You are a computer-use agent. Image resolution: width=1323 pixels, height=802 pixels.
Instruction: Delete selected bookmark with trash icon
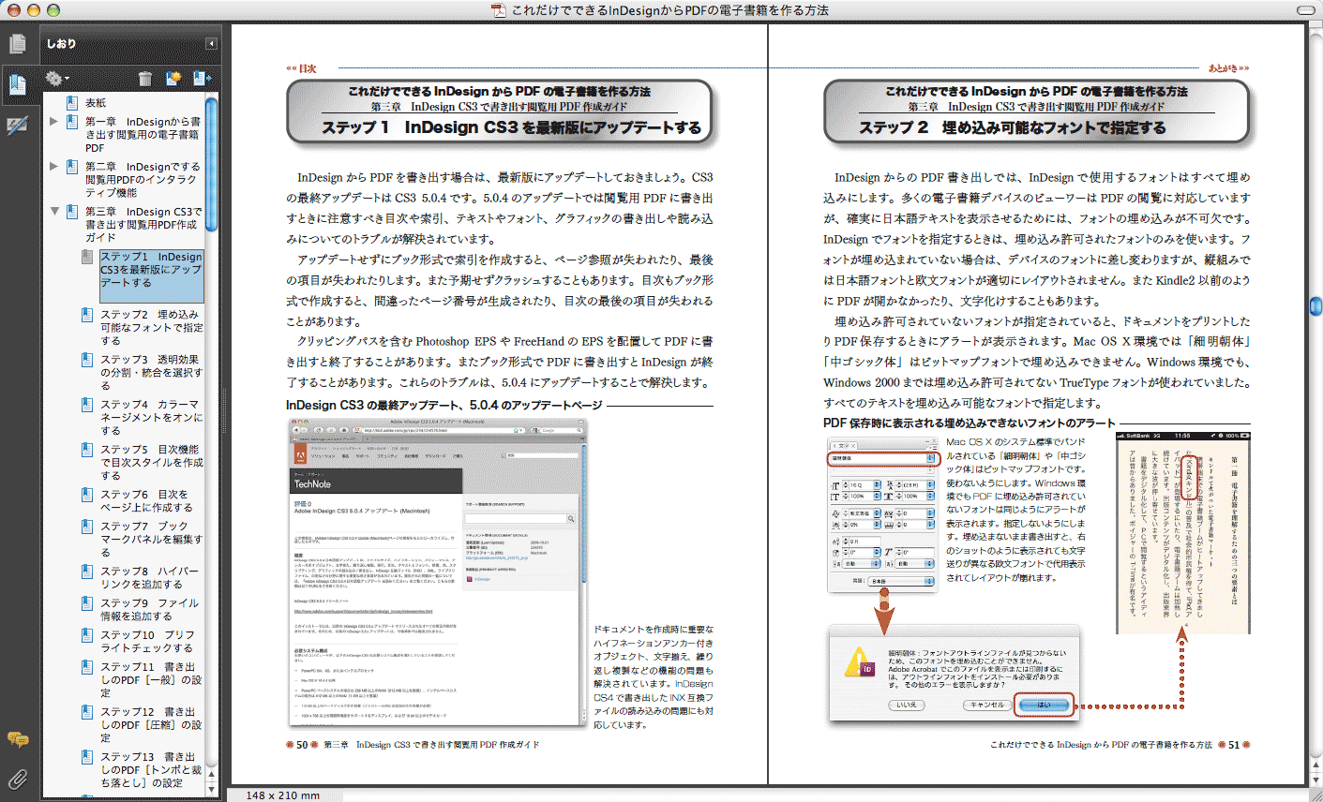[144, 79]
